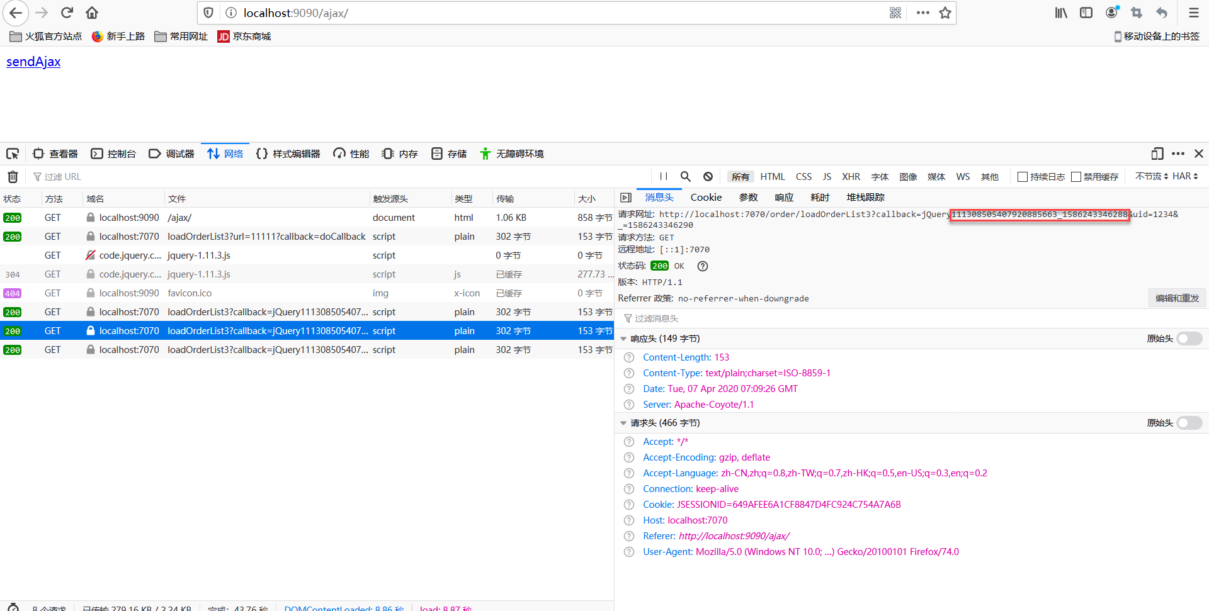Collapse the 响应头 section

pos(623,339)
